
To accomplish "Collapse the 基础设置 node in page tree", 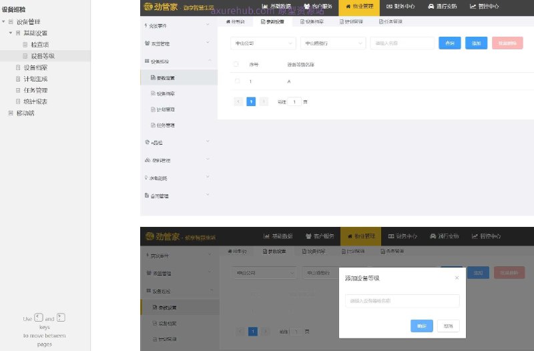I will click(x=10, y=33).
